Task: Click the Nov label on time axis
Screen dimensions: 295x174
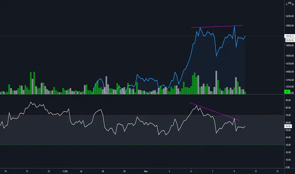Action: [146, 171]
